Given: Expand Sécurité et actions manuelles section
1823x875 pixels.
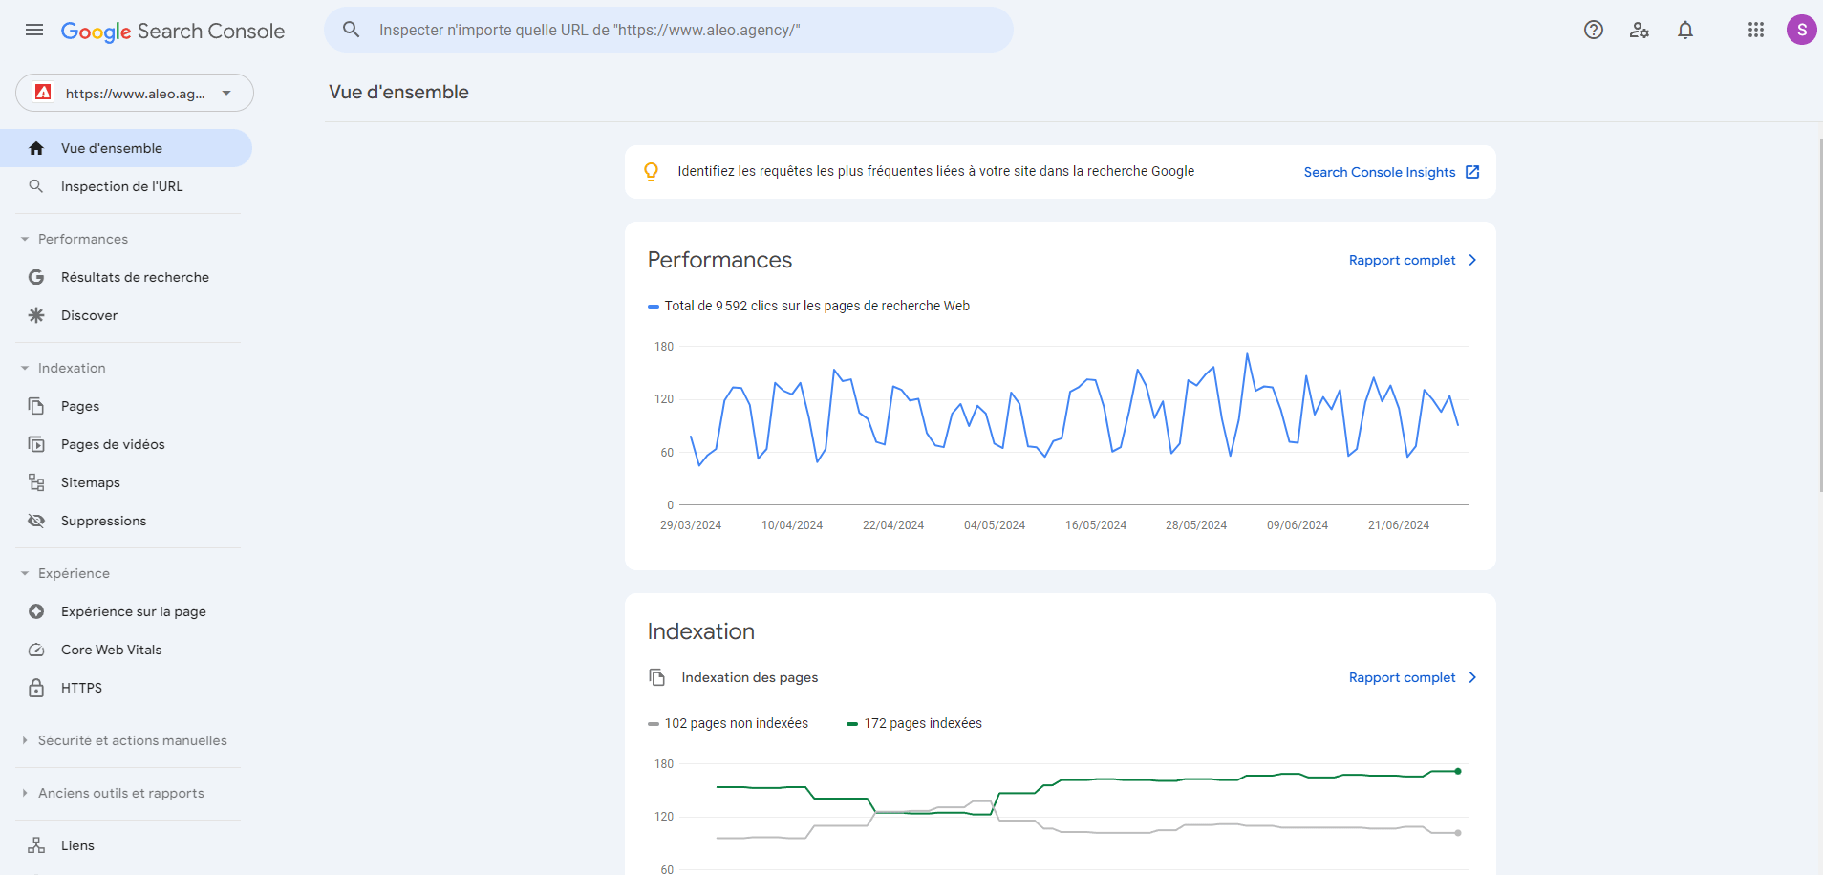Looking at the screenshot, I should [x=25, y=740].
